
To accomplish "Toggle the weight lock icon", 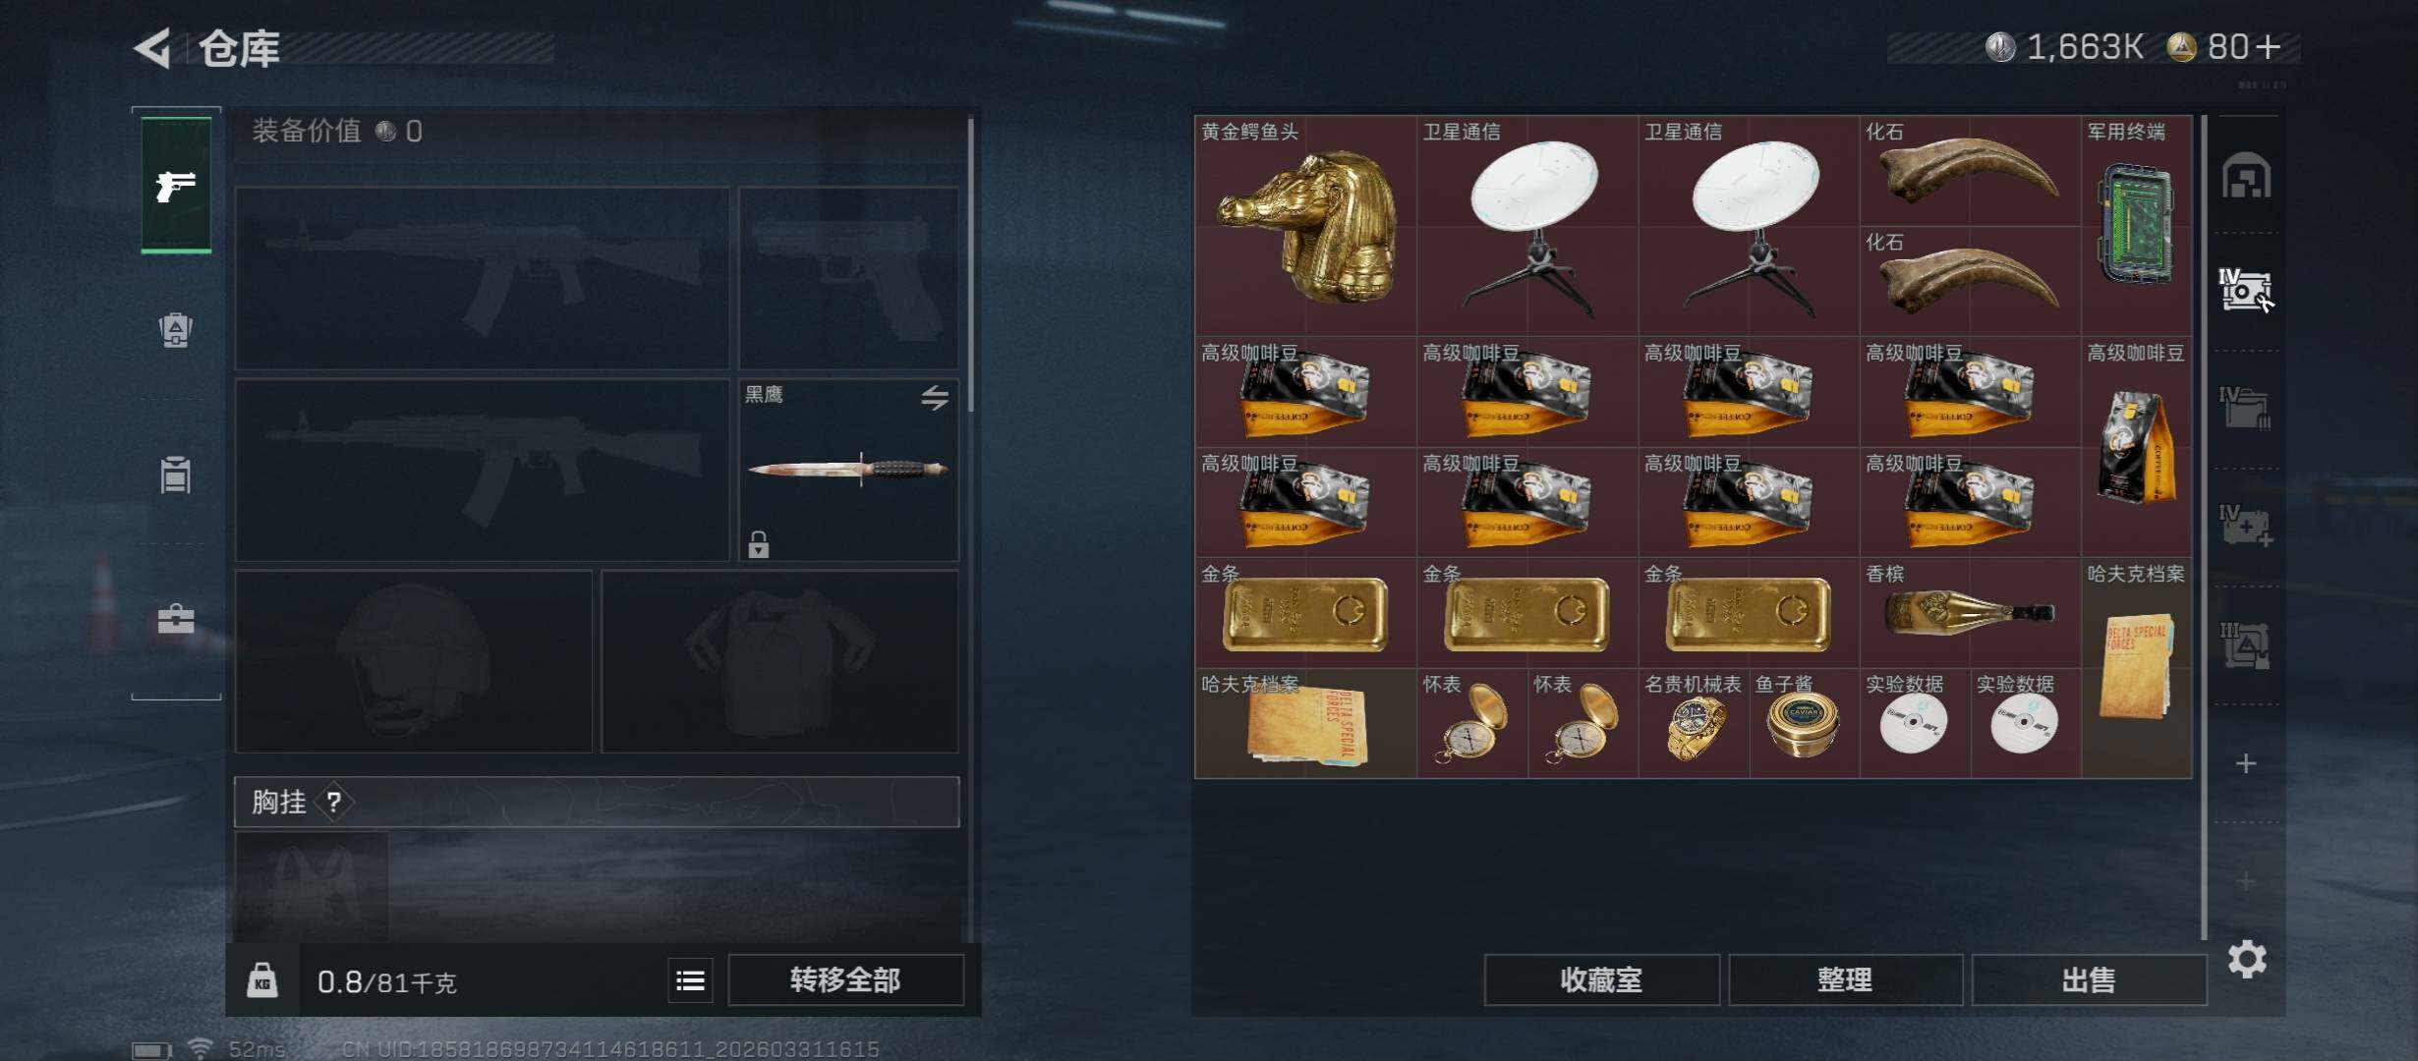I will (x=261, y=980).
